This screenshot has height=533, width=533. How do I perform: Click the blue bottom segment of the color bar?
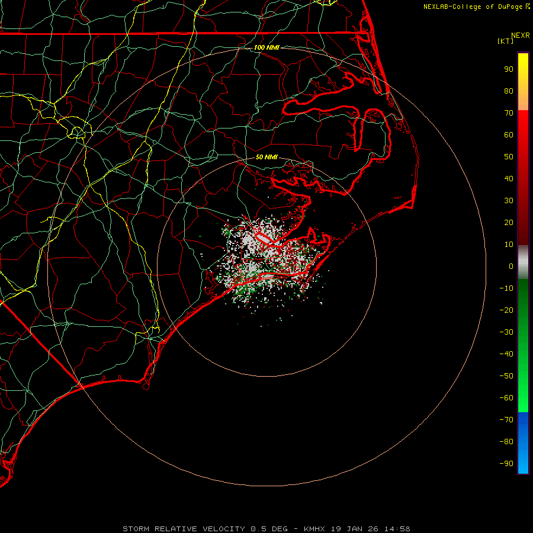tap(523, 443)
